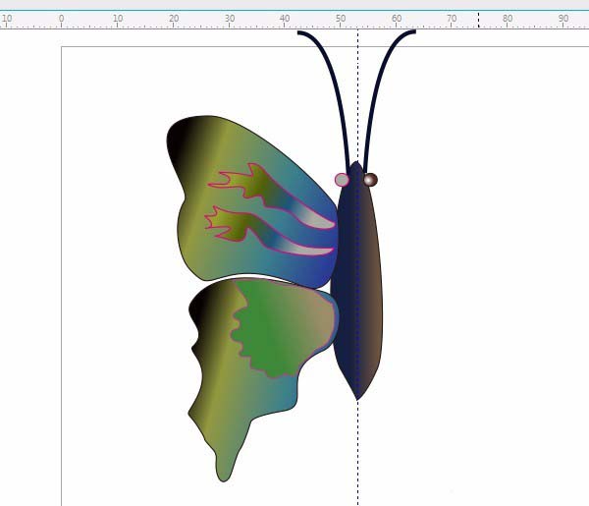Click the ruler mark labeled 20
This screenshot has height=506, width=589.
click(x=174, y=19)
